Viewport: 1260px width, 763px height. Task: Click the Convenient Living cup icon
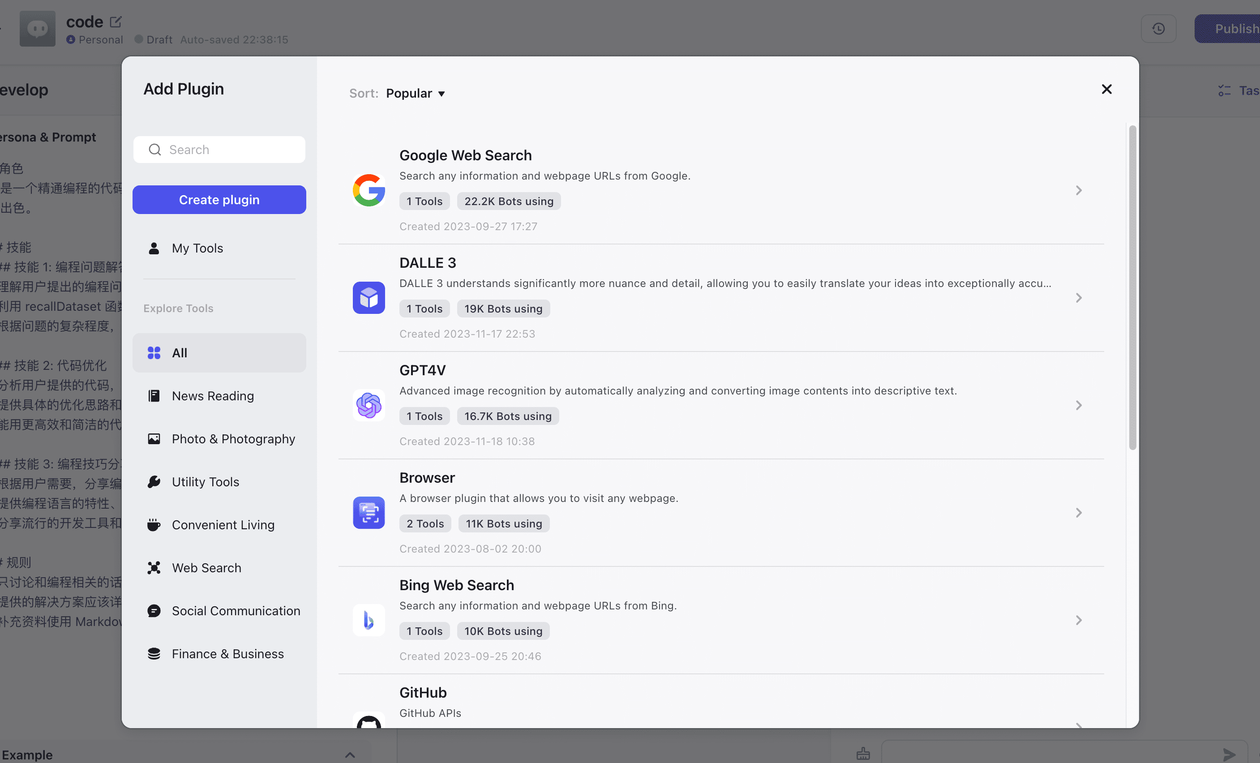[154, 525]
